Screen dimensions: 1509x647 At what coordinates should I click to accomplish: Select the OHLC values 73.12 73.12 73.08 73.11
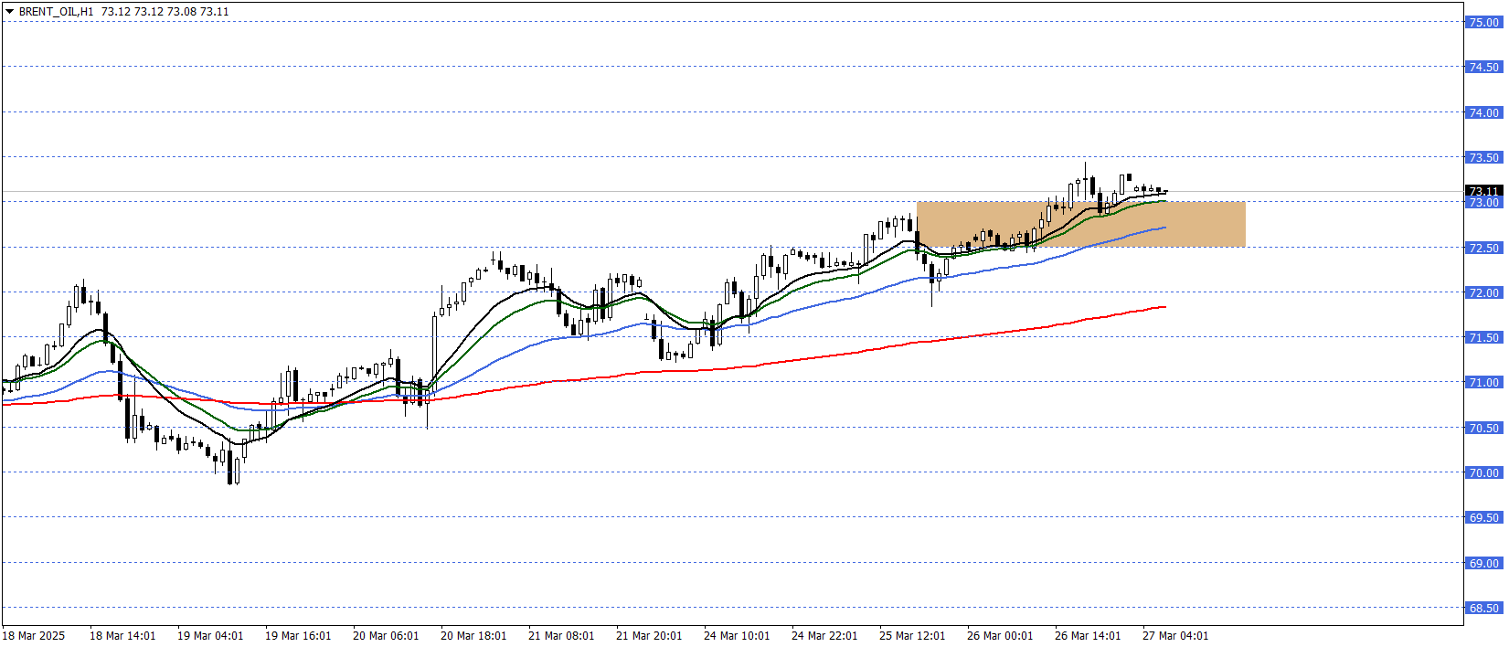pos(165,12)
